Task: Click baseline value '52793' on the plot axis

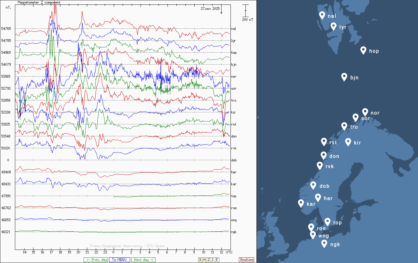Action: point(6,88)
